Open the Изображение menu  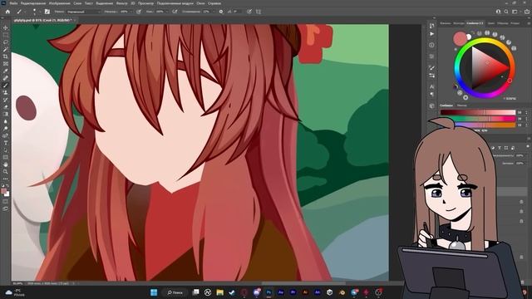point(59,3)
